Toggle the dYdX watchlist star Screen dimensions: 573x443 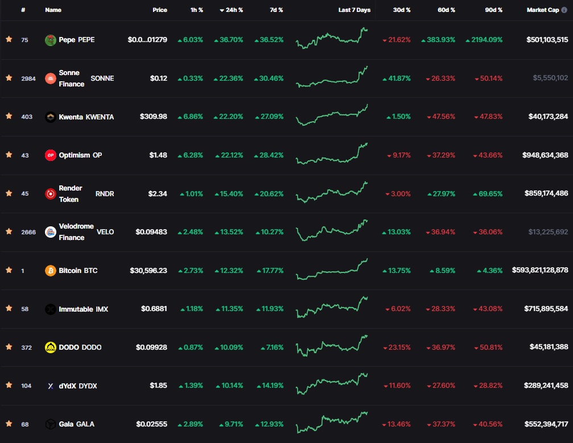pyautogui.click(x=9, y=385)
